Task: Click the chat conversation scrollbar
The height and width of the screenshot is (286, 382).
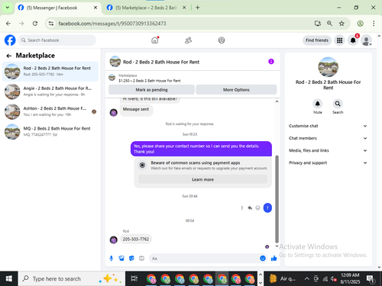Action: 277,199
